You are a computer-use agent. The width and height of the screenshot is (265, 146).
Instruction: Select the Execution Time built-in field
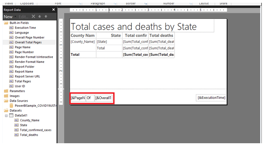[25, 28]
